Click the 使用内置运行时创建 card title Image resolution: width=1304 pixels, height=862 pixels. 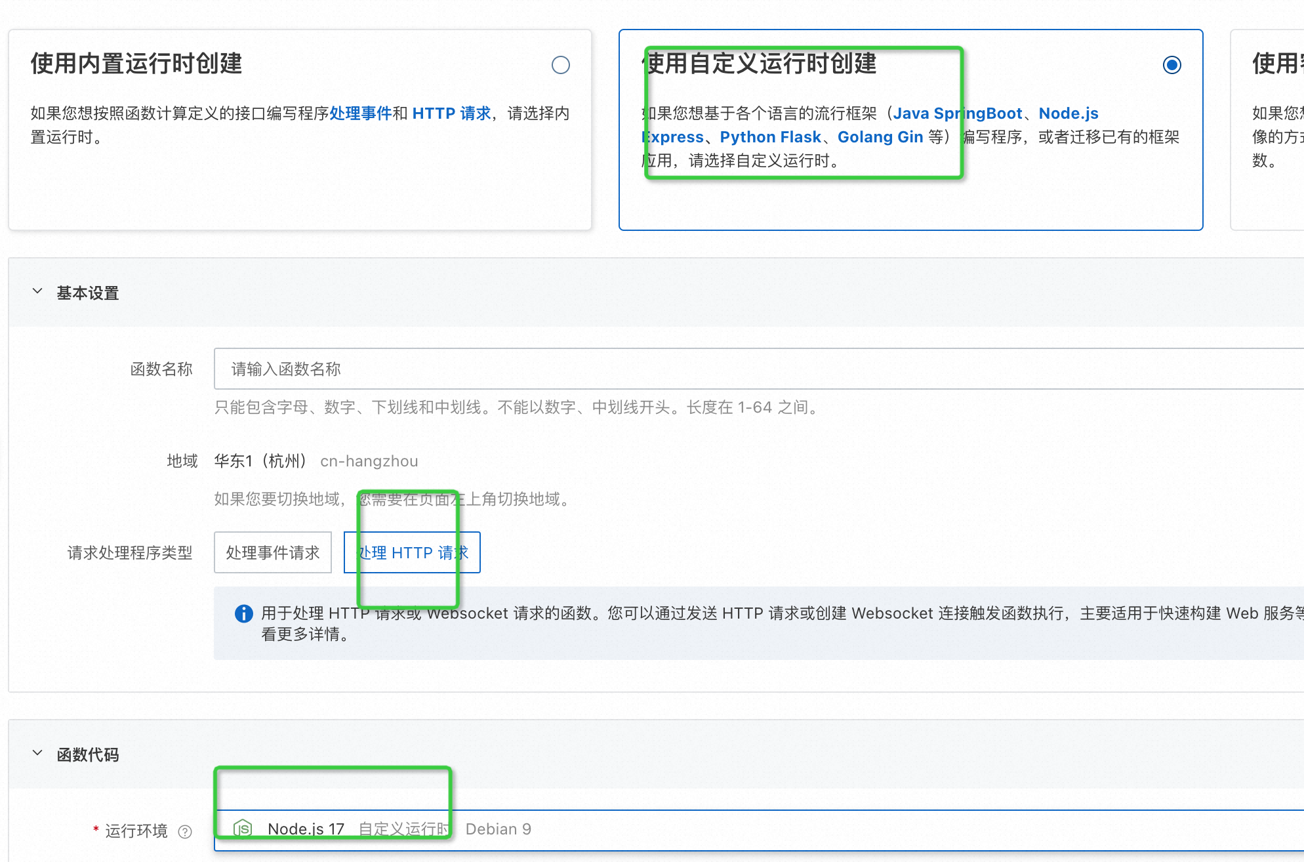coord(136,64)
